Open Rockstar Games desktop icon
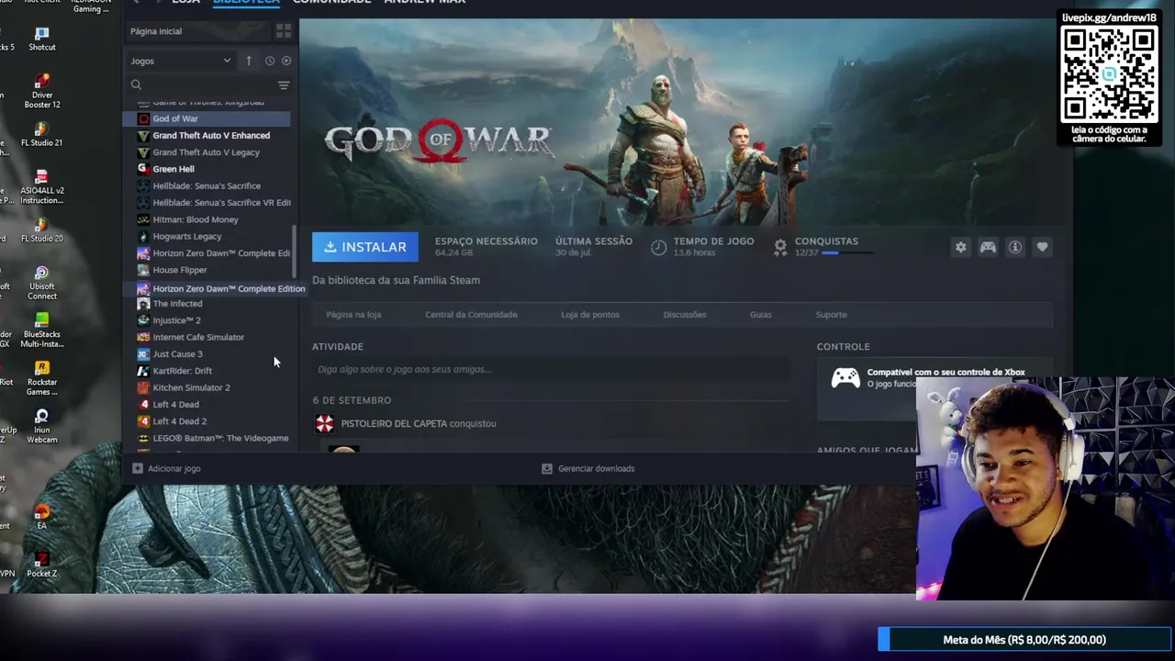 pos(41,378)
